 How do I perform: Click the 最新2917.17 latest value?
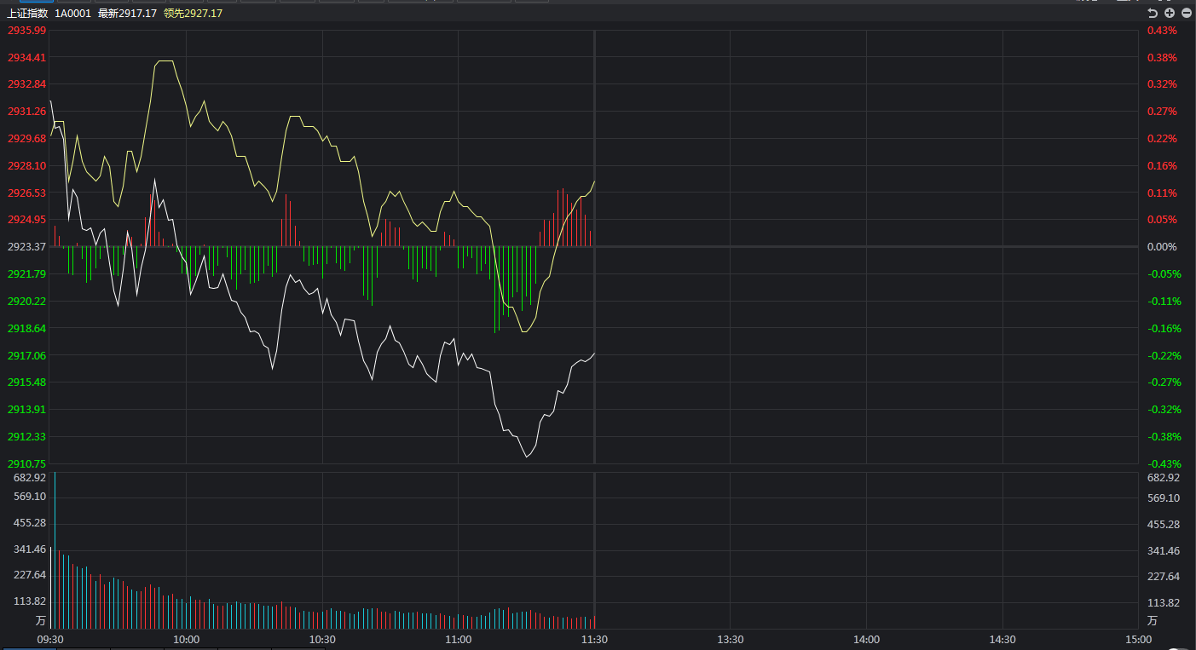127,13
